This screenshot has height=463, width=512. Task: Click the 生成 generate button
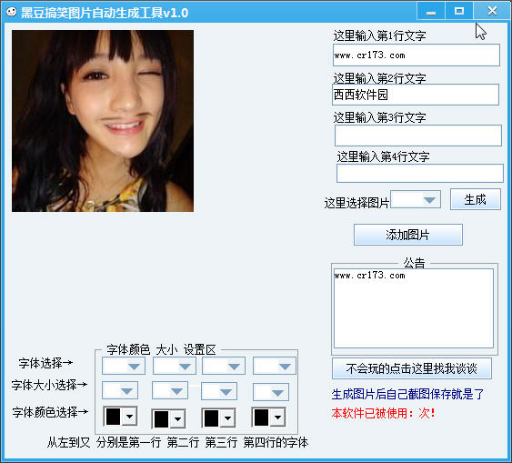tap(475, 199)
